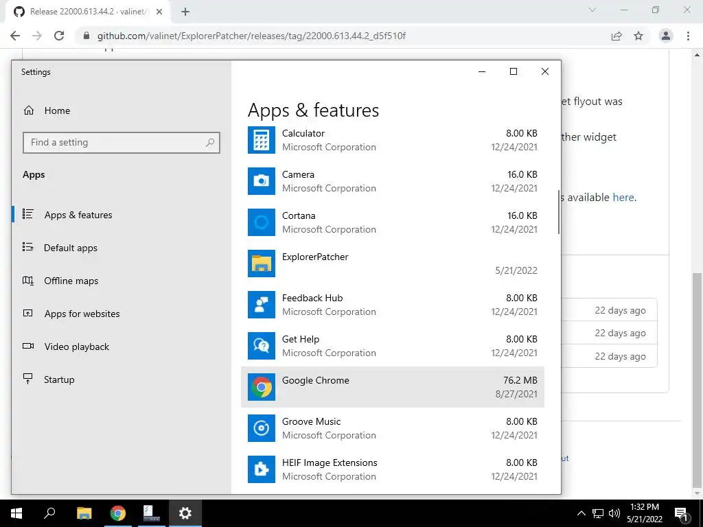The height and width of the screenshot is (527, 703).
Task: Select the Release 22000.613.44.2 tab
Action: (x=88, y=12)
